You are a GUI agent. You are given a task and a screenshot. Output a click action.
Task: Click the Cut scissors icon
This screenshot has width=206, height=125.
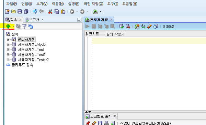pos(50,12)
